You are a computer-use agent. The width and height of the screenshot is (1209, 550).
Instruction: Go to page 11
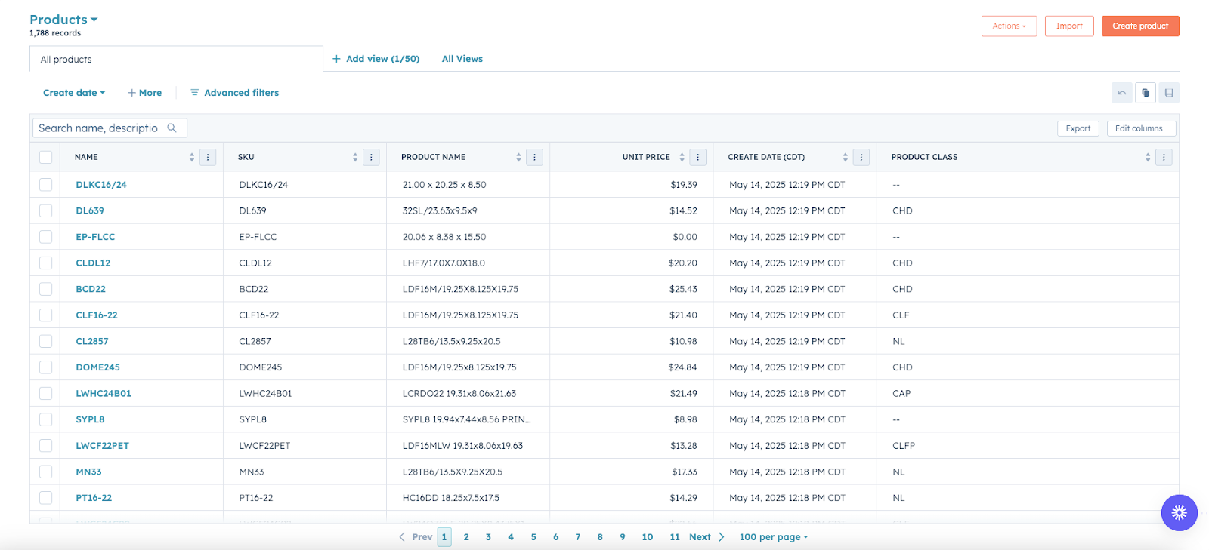tap(675, 537)
